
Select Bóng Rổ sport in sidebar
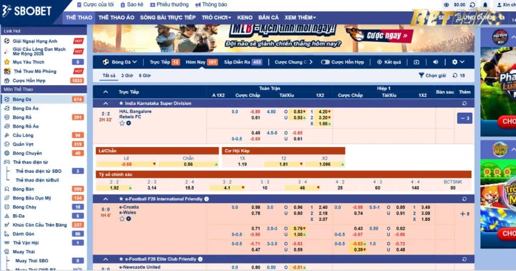click(44, 117)
